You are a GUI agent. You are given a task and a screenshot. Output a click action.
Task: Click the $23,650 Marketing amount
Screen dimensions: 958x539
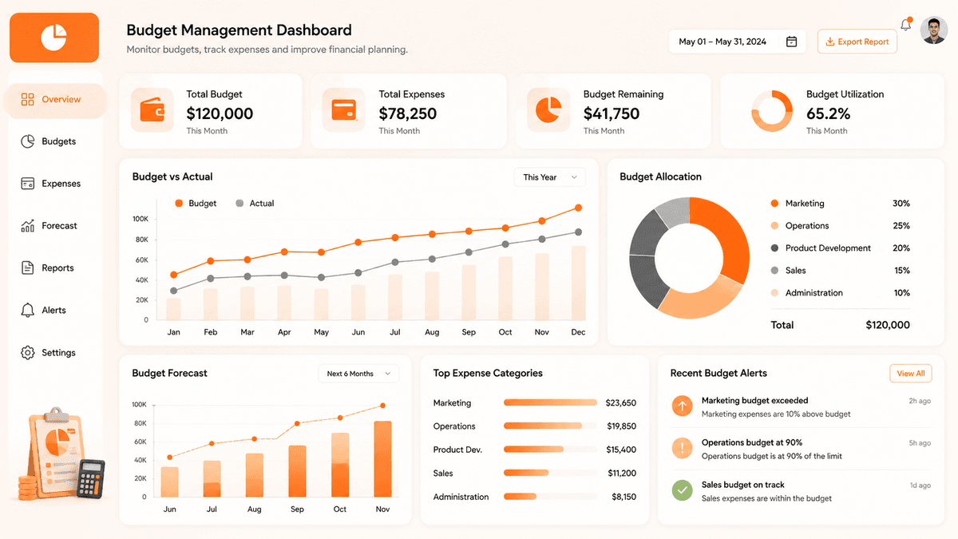point(621,403)
